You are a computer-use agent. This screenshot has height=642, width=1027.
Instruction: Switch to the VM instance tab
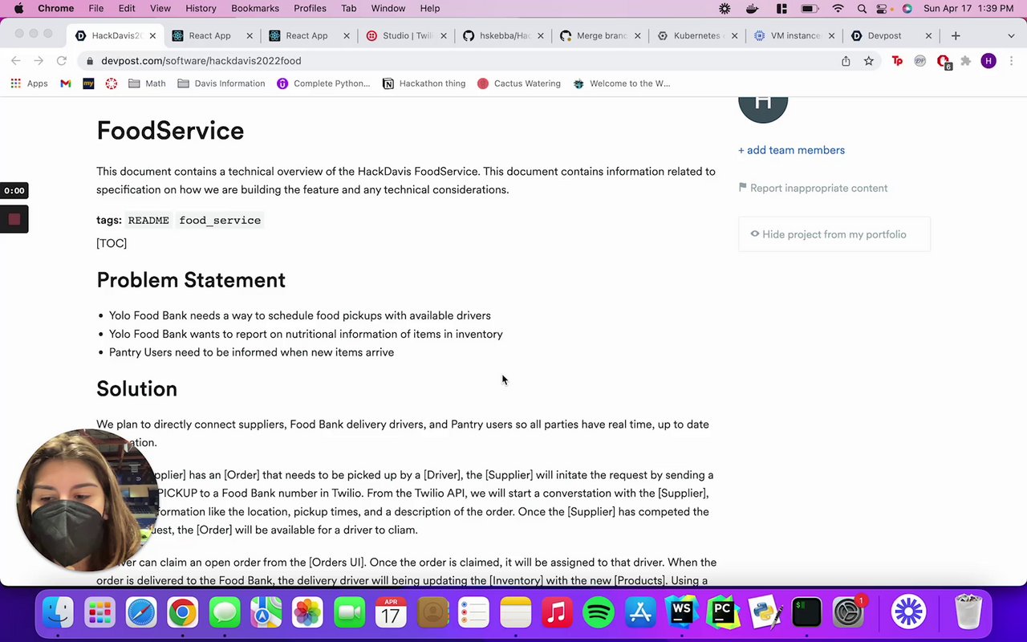pos(794,35)
